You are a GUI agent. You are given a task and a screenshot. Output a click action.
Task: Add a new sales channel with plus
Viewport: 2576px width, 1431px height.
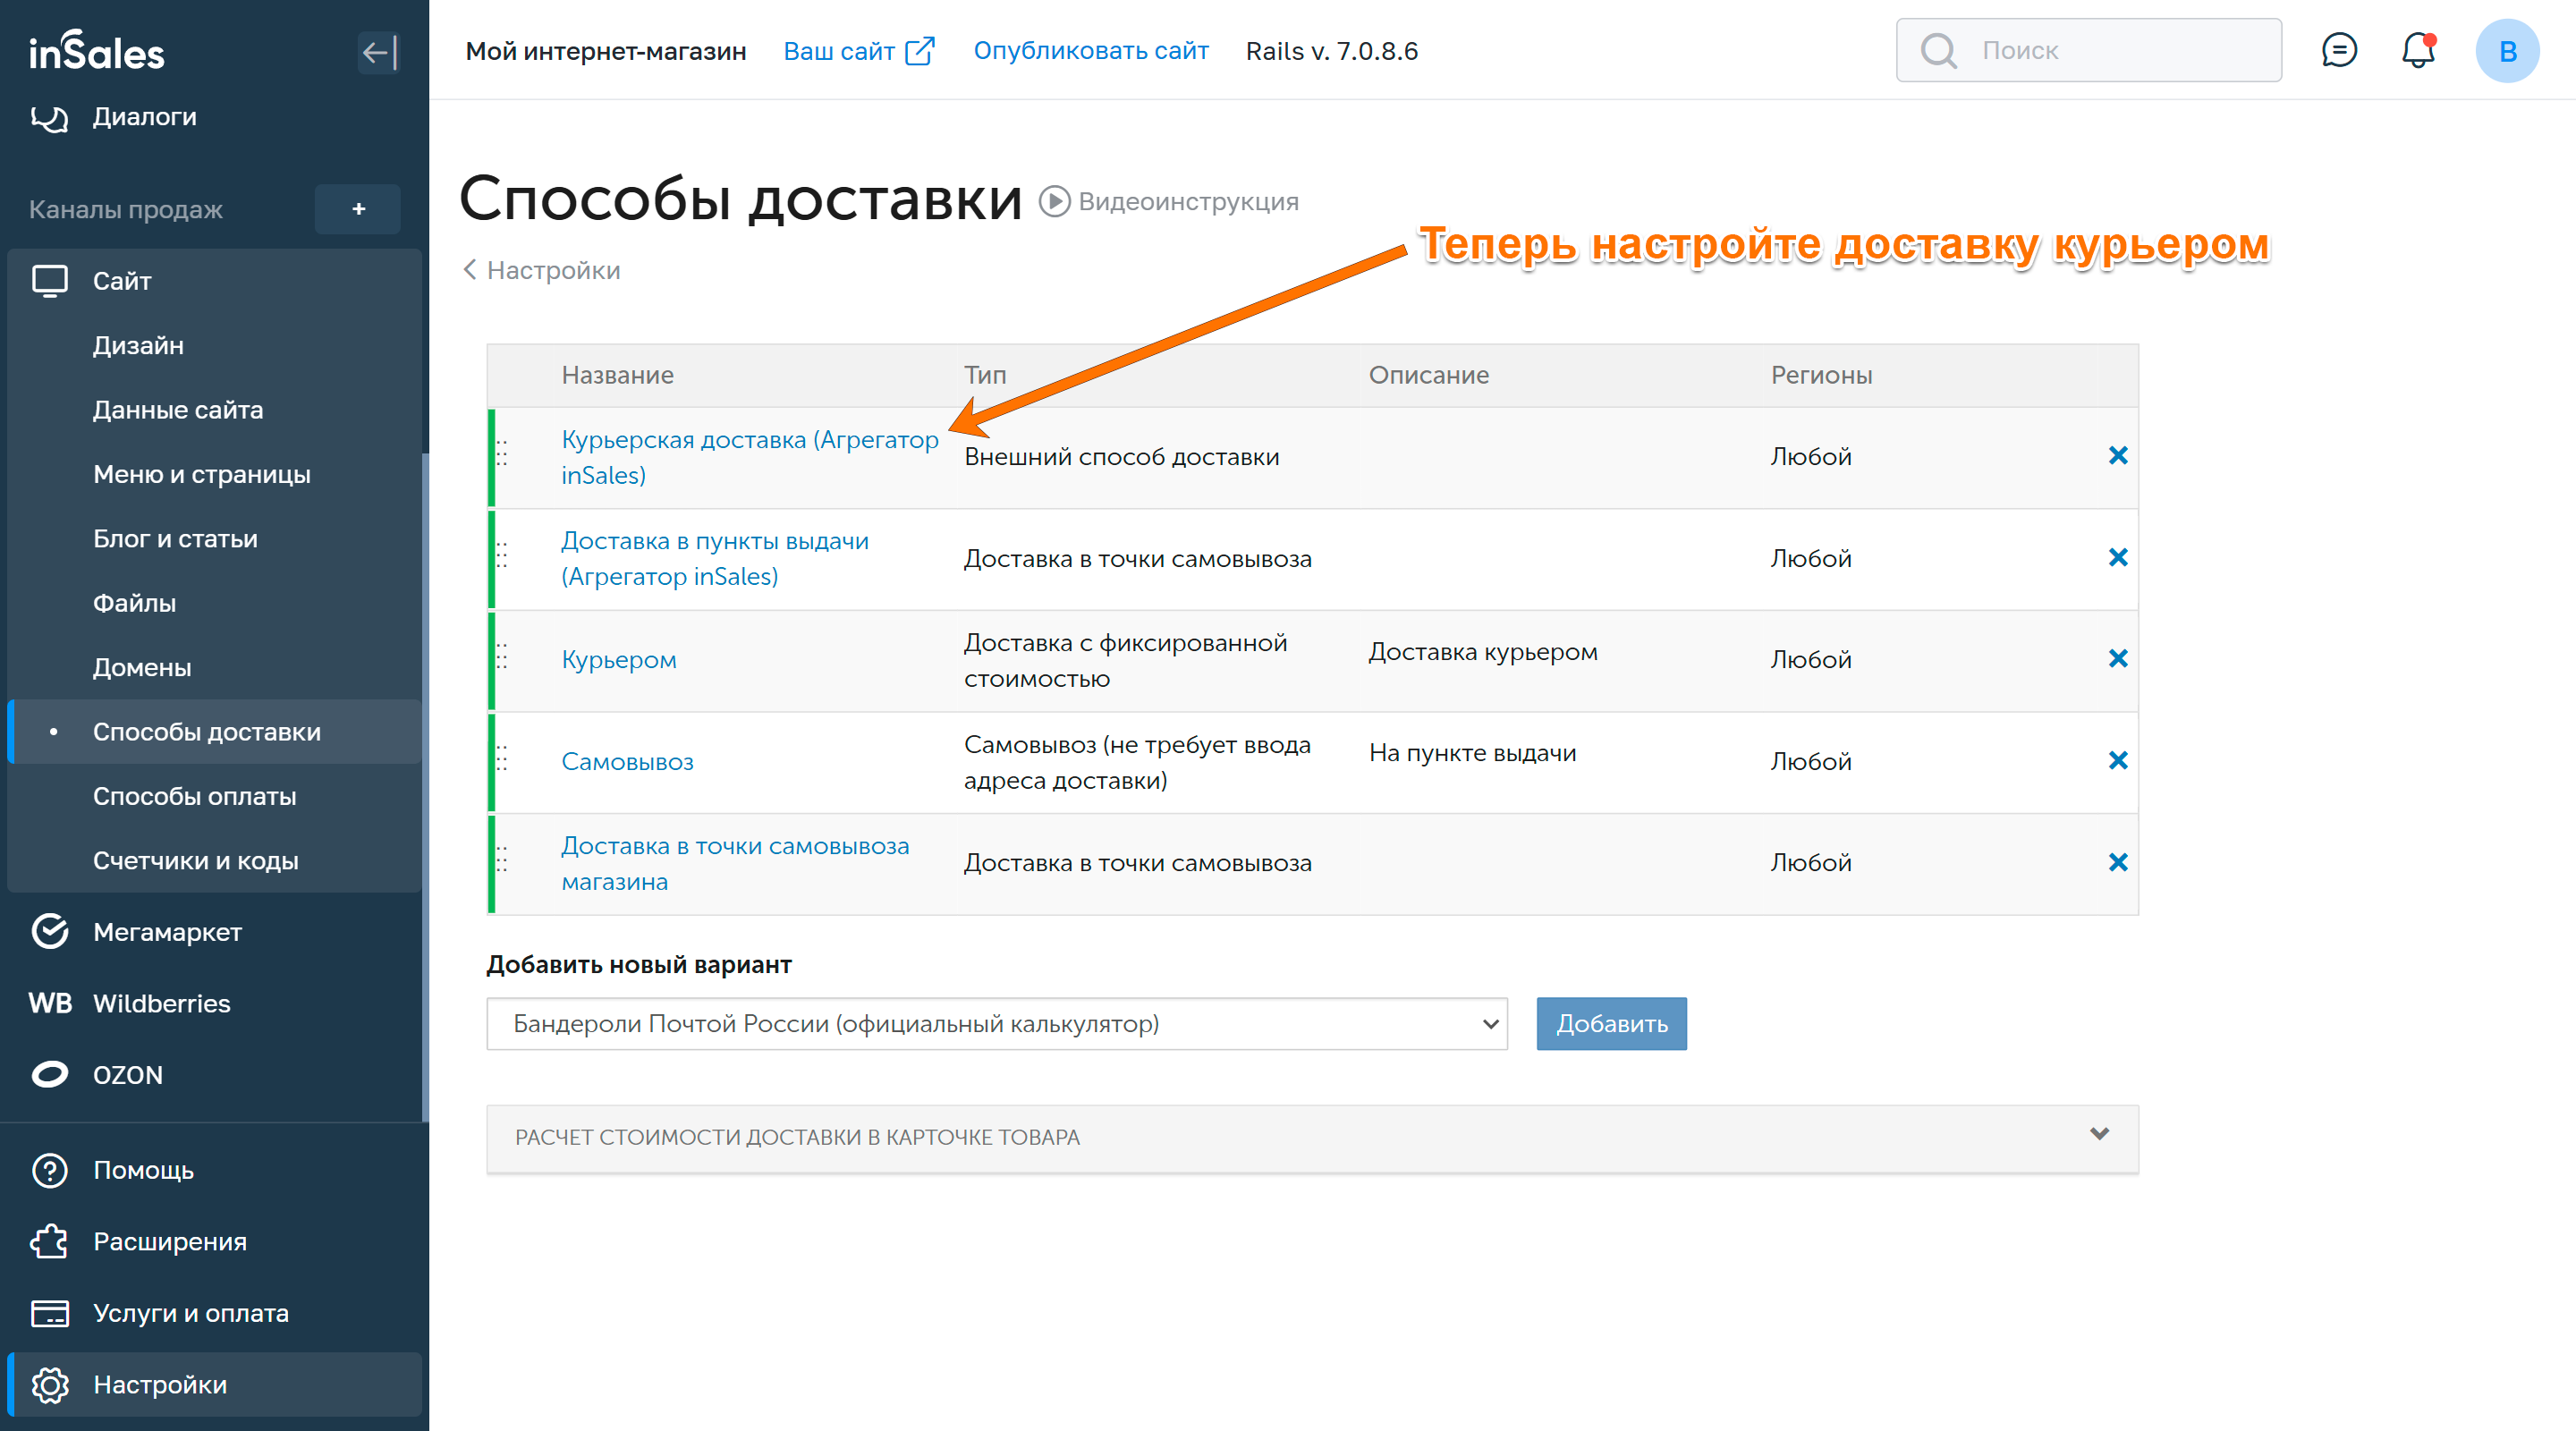(358, 209)
